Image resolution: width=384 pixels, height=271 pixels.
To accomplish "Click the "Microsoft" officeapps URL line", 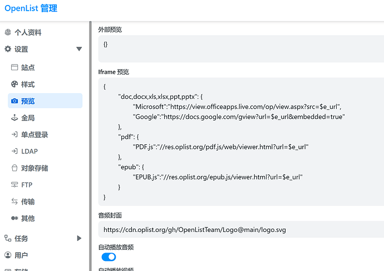I will click(x=237, y=107).
